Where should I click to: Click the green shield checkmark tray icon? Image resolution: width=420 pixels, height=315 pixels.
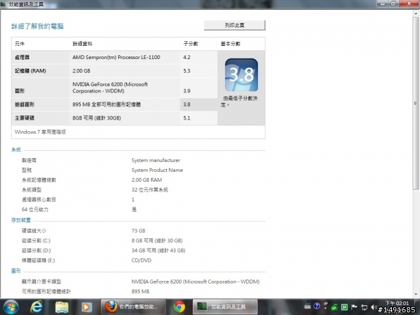tap(334, 307)
